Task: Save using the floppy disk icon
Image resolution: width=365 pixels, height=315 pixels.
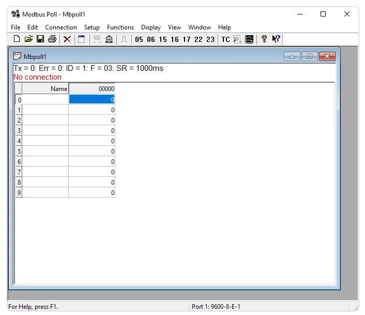Action: tap(40, 39)
